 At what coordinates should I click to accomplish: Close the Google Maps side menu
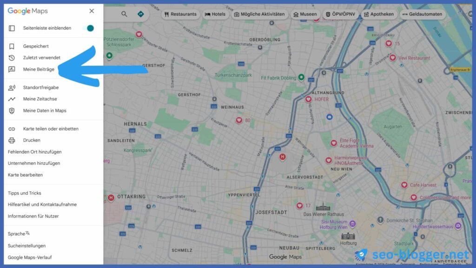coord(92,11)
